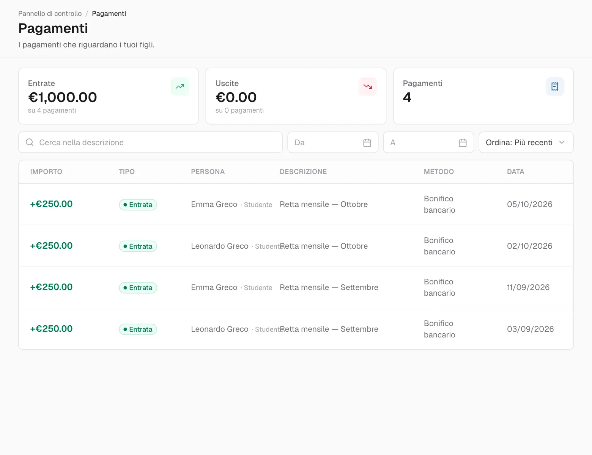The image size is (592, 455).
Task: Click the DATA column header
Action: click(515, 172)
